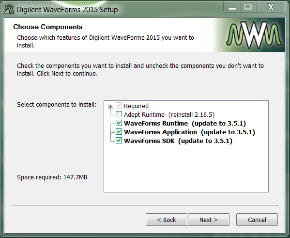This screenshot has height=238, width=290.
Task: Minimize the setup window
Action: [x=232, y=8]
